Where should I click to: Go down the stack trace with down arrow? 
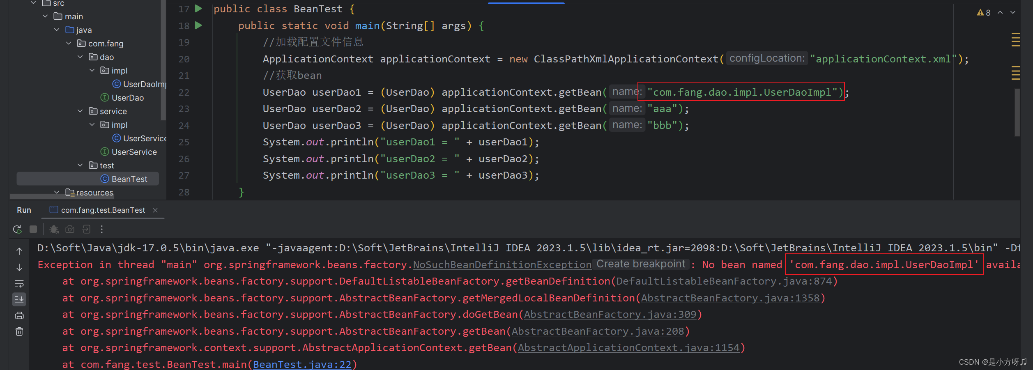[19, 267]
